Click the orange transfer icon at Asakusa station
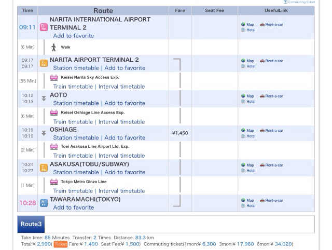 (x=44, y=168)
